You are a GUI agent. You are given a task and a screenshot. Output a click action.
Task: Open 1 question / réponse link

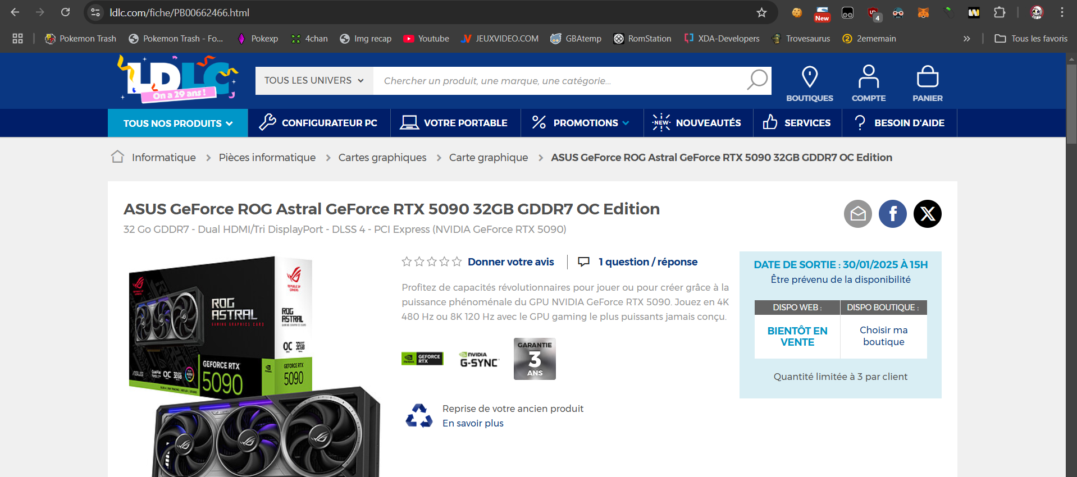[x=648, y=262]
